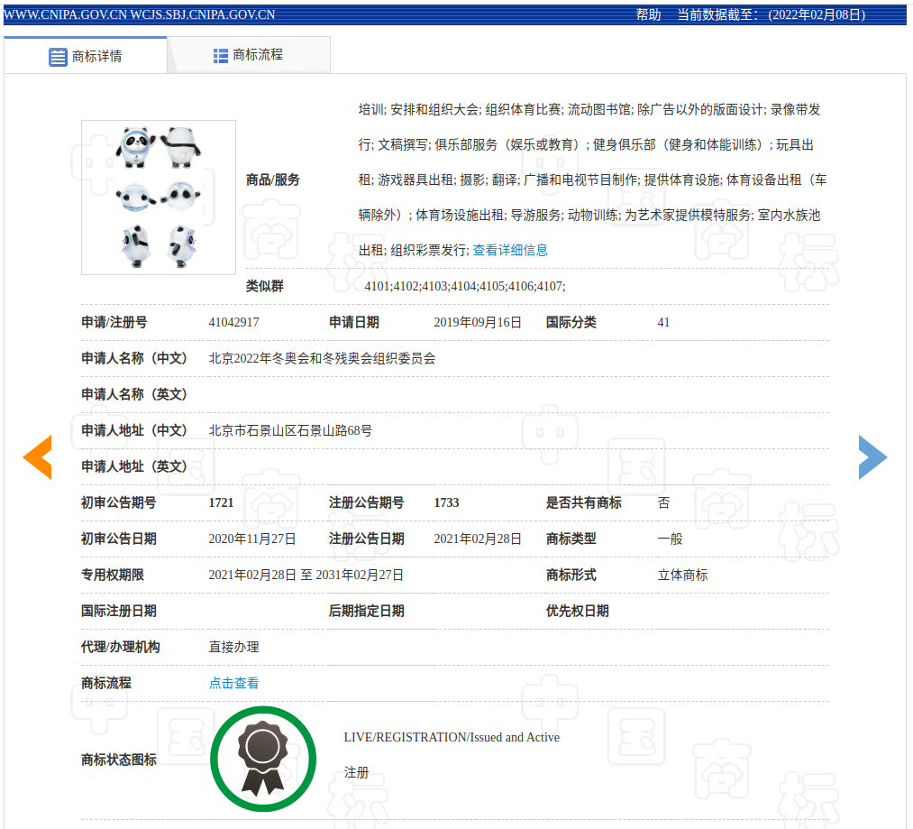This screenshot has height=829, width=913.
Task: Open the 查看详细信息 details link
Action: [x=510, y=250]
